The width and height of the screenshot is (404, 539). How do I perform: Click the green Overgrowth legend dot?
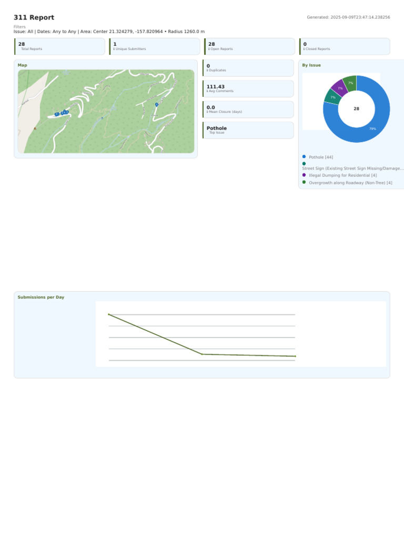coord(304,182)
